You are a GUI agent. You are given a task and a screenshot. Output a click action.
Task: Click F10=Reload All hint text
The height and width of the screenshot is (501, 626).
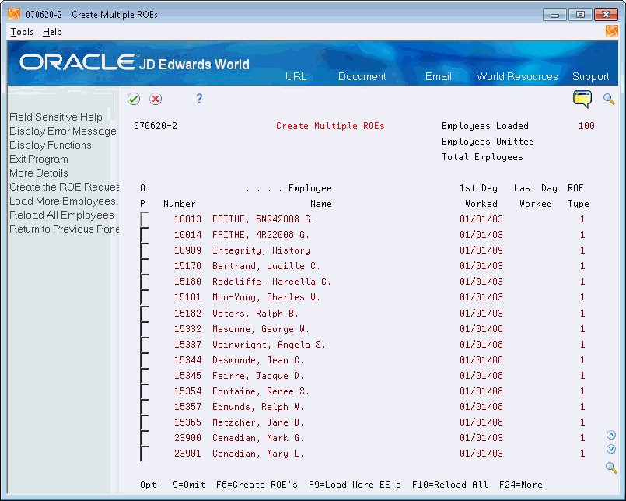pos(450,485)
